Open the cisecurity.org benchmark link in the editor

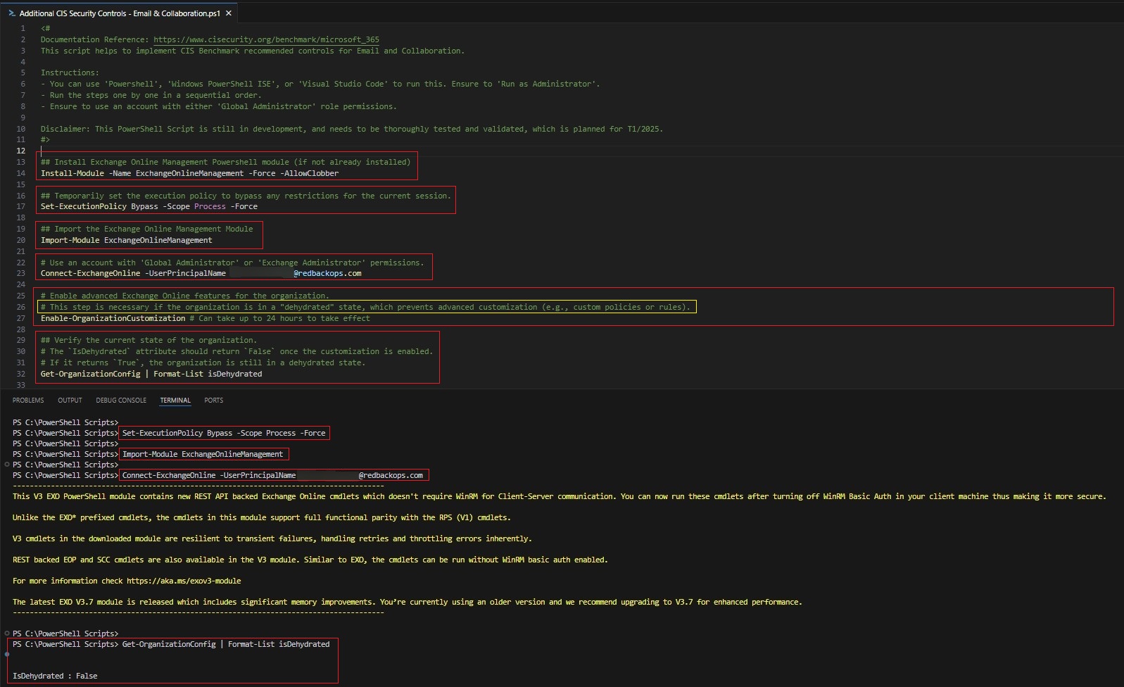266,39
